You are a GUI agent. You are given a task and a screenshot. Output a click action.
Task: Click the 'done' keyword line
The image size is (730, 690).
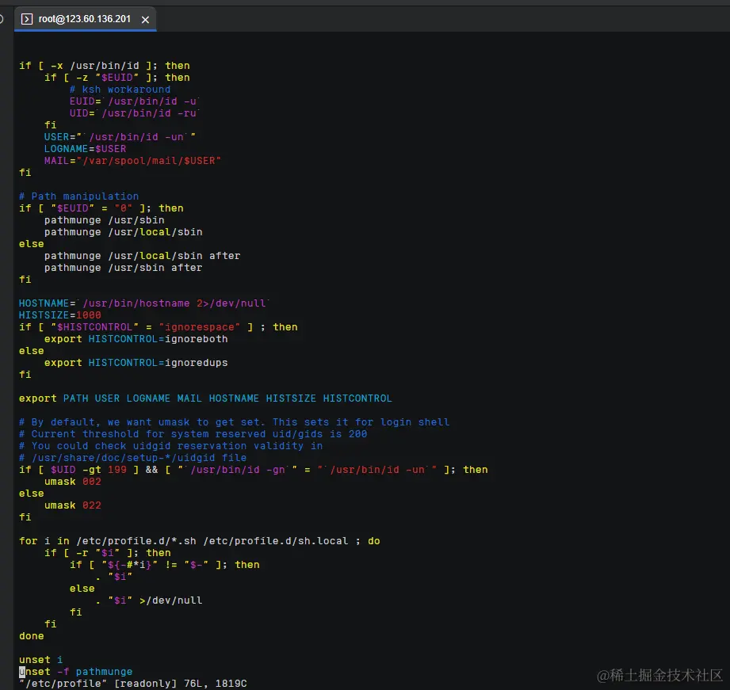[x=31, y=636]
